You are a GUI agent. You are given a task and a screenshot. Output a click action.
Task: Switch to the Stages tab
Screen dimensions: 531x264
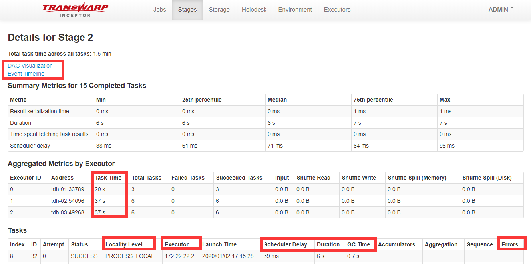point(187,10)
